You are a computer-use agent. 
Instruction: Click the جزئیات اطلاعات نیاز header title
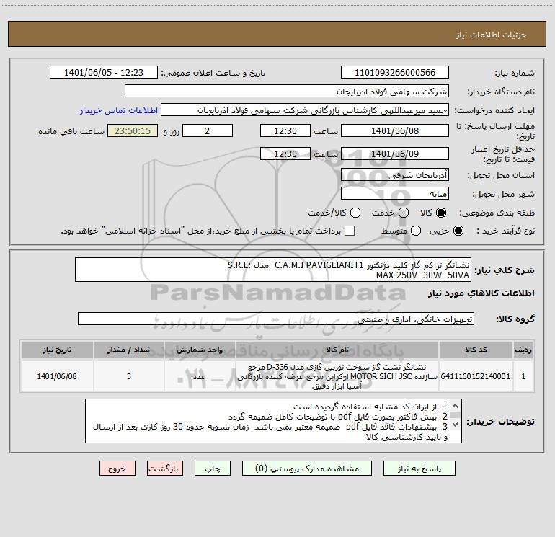coord(491,35)
